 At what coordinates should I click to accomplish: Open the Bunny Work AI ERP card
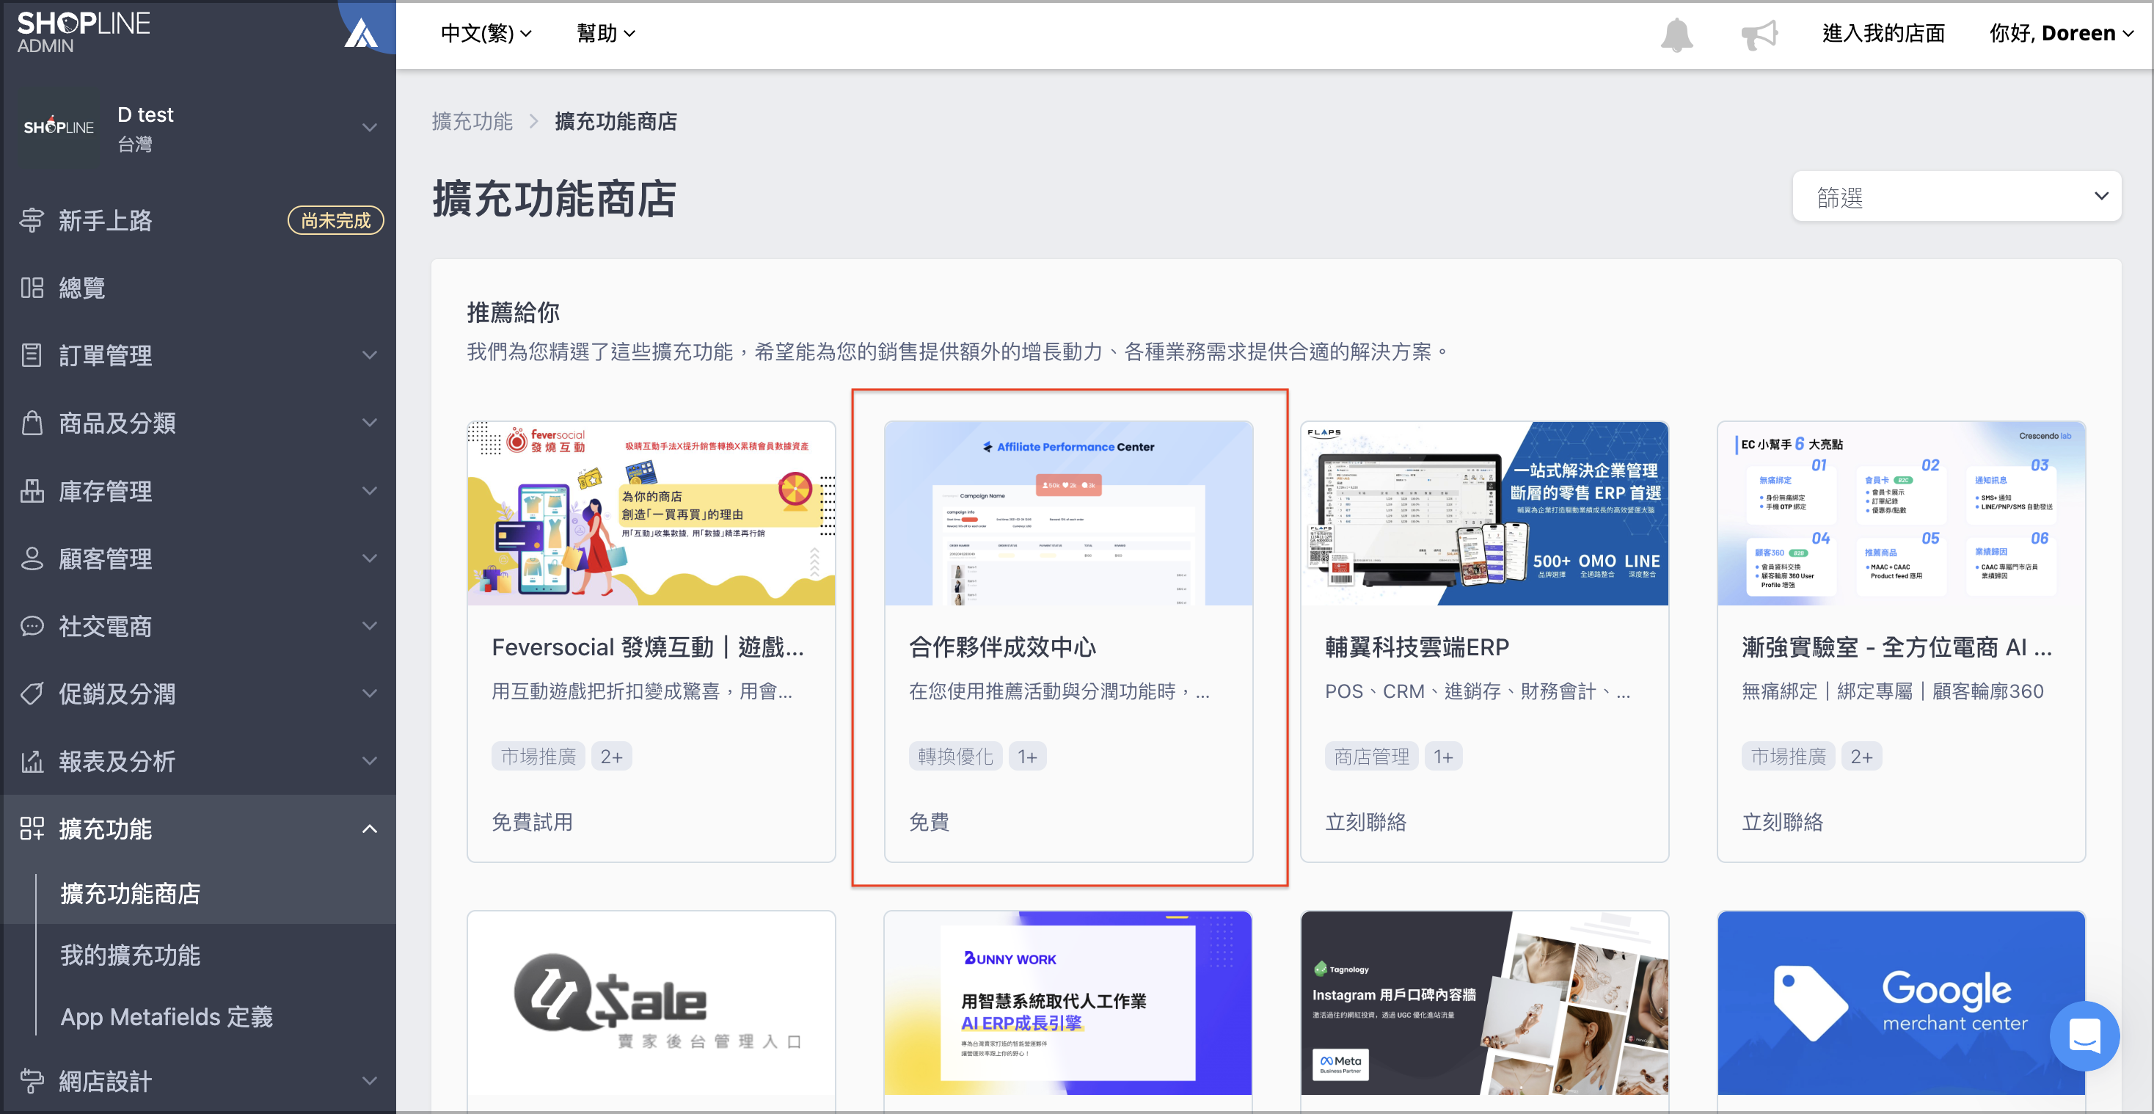click(x=1067, y=1002)
